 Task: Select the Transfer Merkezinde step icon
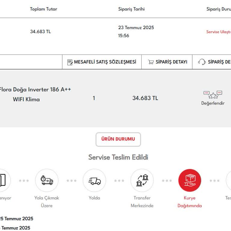(x=142, y=180)
